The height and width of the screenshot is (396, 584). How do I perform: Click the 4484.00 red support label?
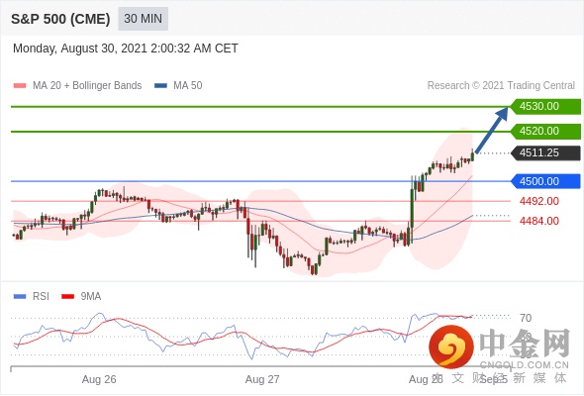tap(538, 221)
